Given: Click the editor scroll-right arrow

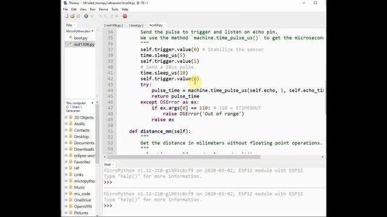Looking at the screenshot, I should click(322, 157).
